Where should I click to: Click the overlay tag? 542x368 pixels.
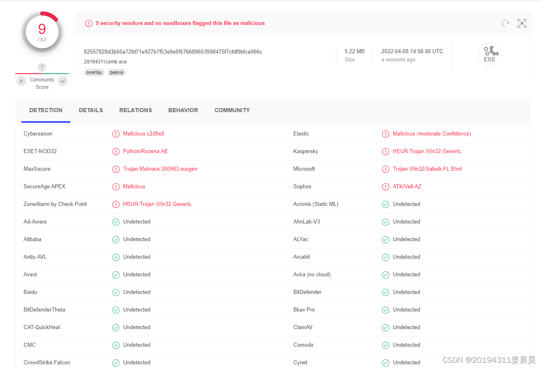pos(94,72)
